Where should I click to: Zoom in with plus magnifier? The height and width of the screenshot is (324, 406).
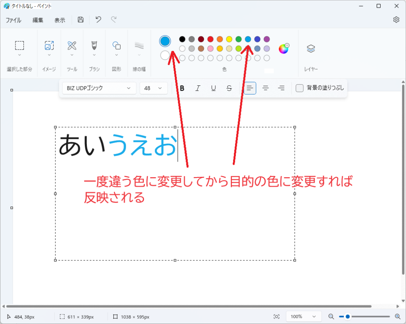397,316
